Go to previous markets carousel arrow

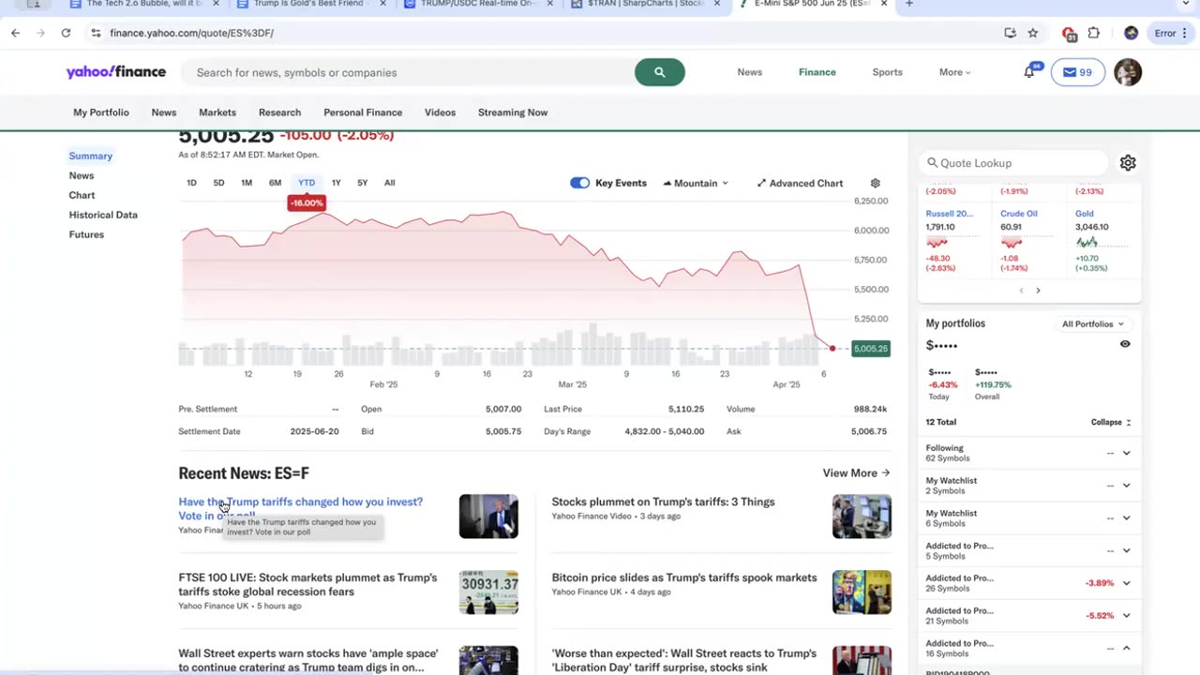pos(1022,291)
